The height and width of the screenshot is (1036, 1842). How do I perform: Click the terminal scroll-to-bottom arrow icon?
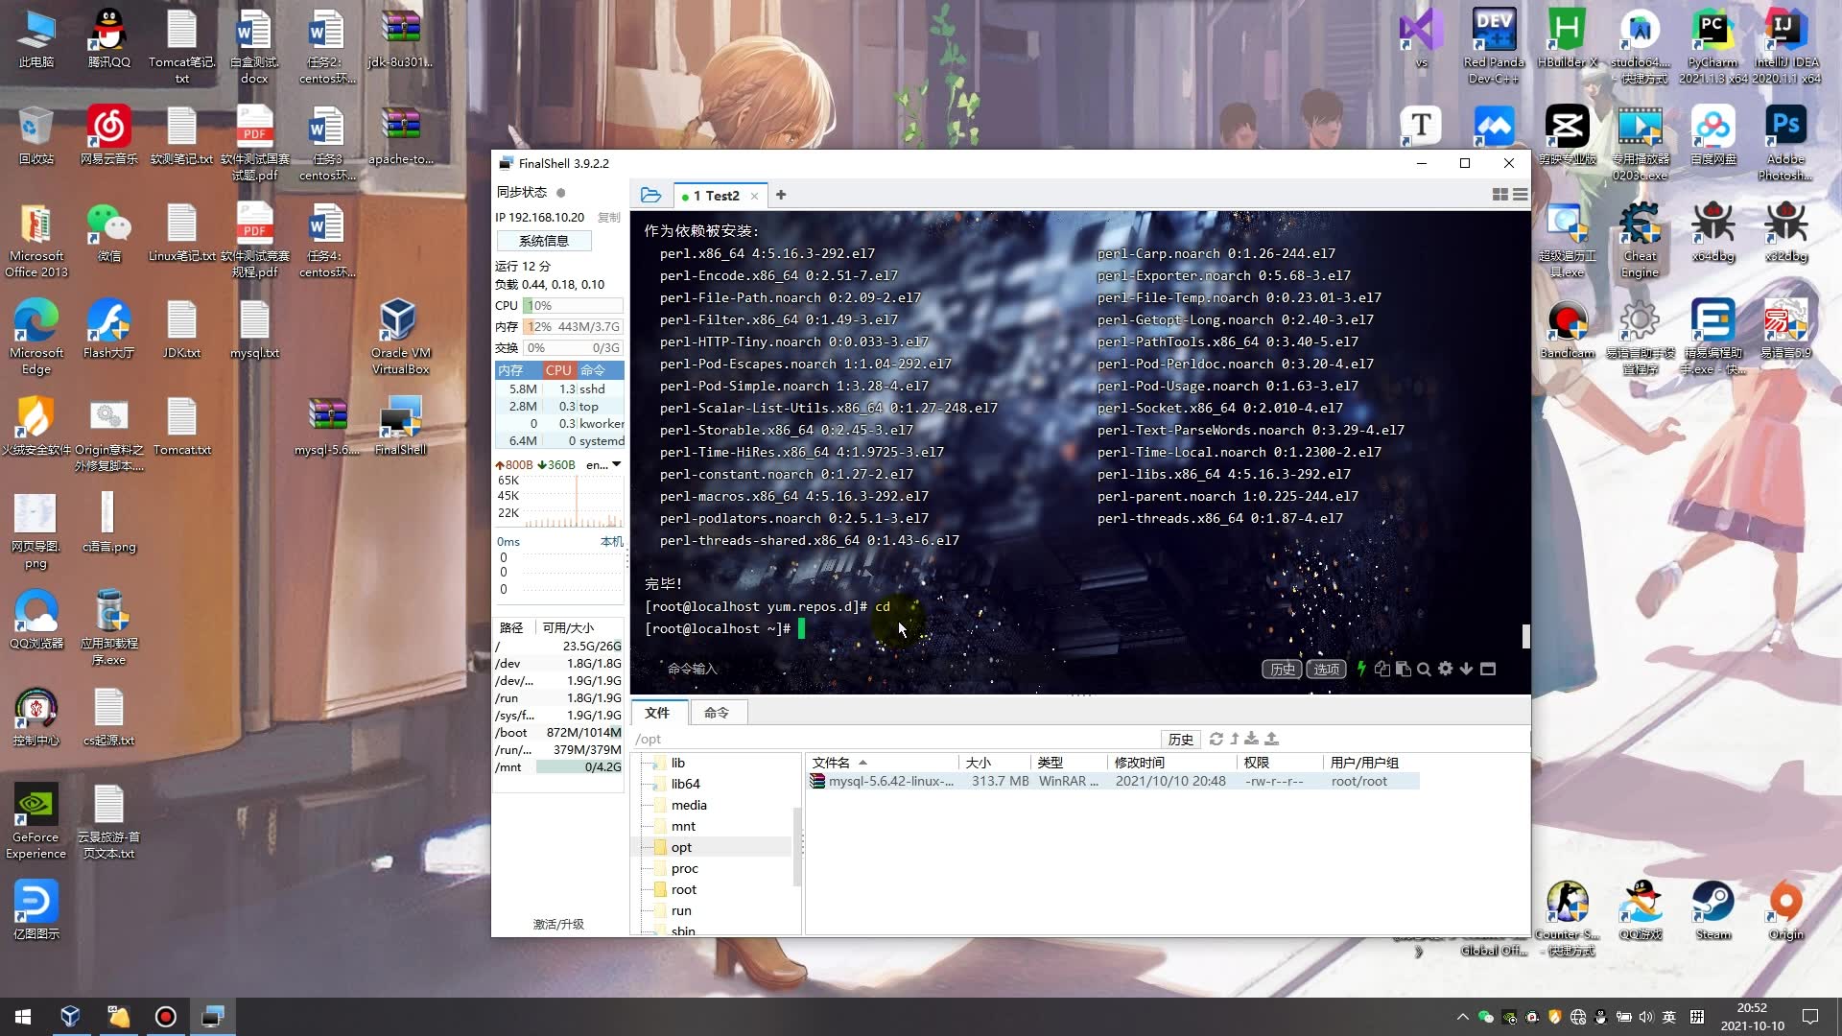(1466, 669)
